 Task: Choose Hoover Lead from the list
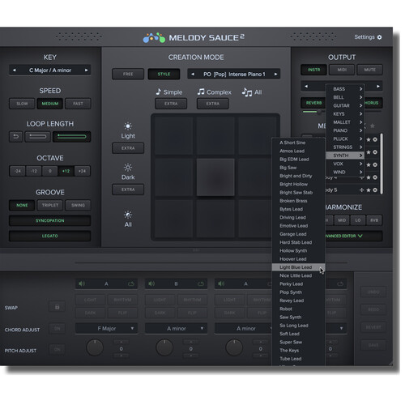298,259
